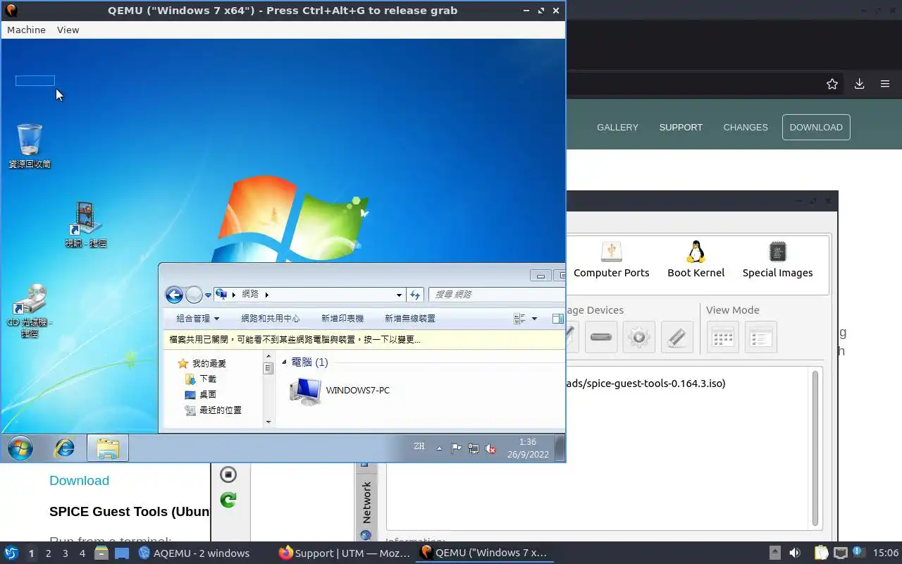Click the Action Center flag tray icon
This screenshot has height=564, width=902.
456,448
